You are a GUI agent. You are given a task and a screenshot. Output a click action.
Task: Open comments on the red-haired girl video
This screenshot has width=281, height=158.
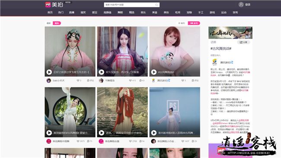tap(195, 81)
